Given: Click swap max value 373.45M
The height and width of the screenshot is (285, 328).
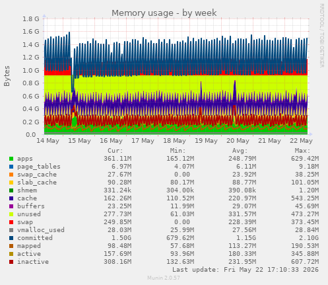Looking at the screenshot, I should (305, 222).
